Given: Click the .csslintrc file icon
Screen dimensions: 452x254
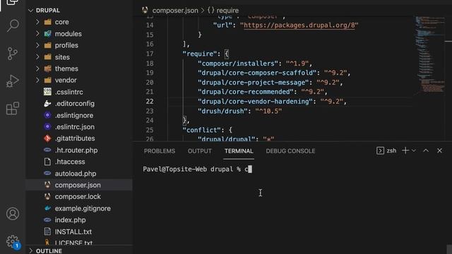Looking at the screenshot, I should [x=47, y=92].
